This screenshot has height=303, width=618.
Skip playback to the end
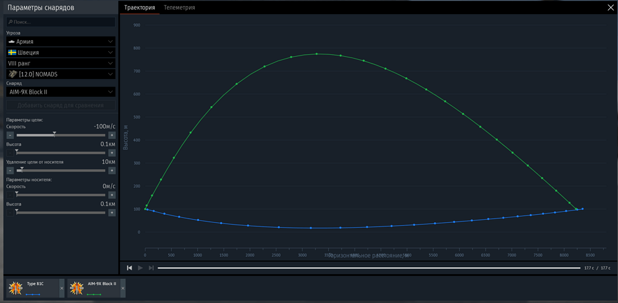[151, 268]
